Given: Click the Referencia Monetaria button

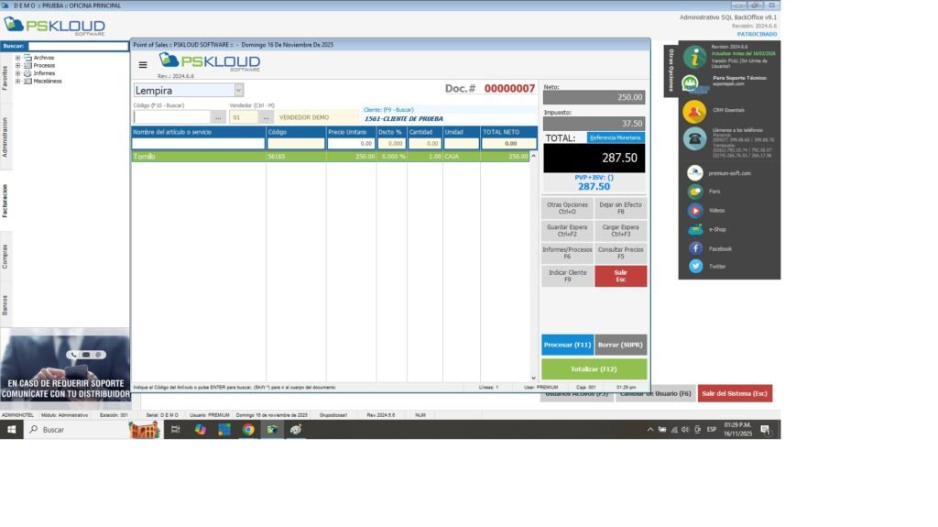Looking at the screenshot, I should tap(616, 137).
